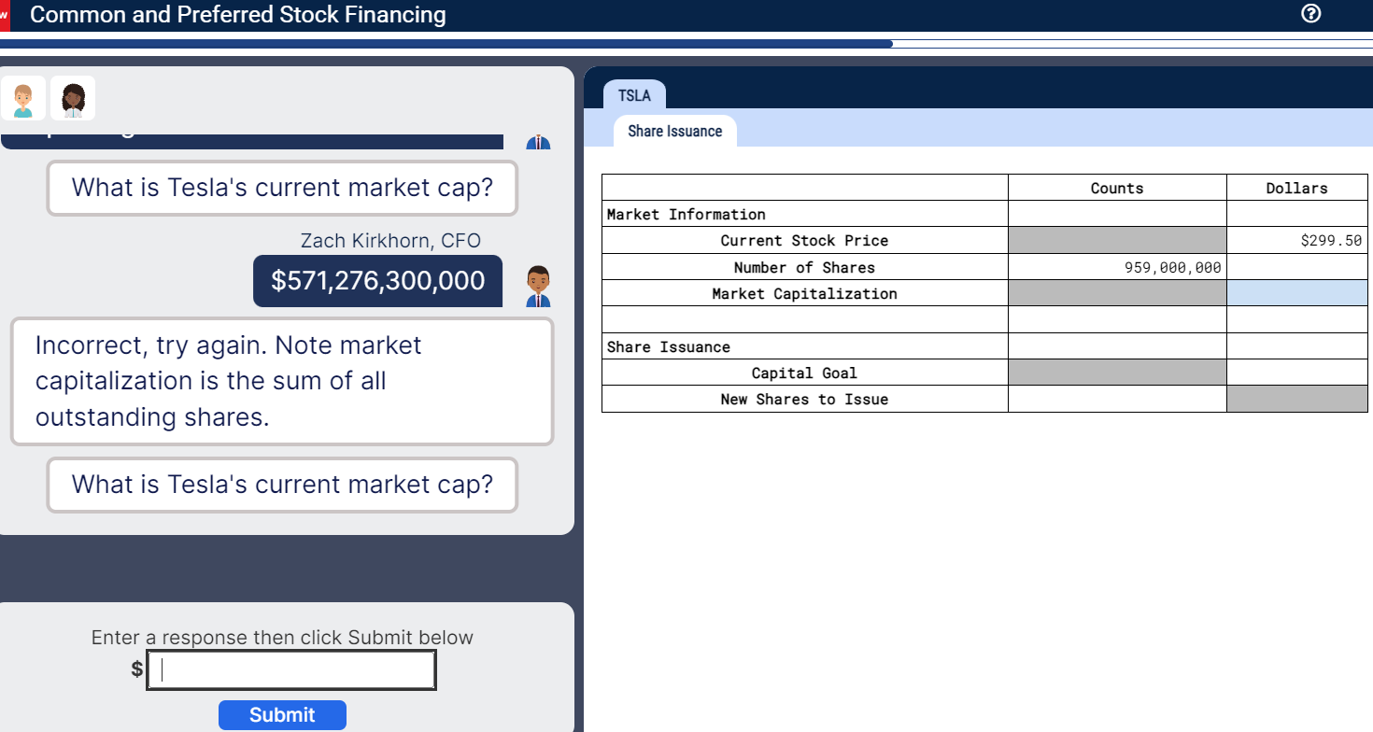The height and width of the screenshot is (732, 1373).
Task: Click the Dollars column header
Action: pos(1296,188)
